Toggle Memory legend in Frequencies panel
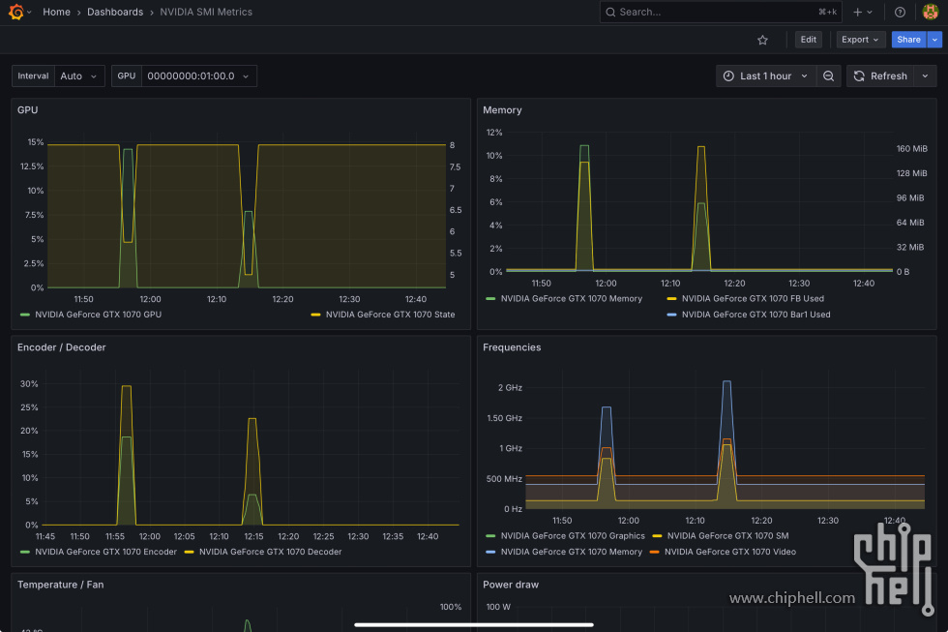The width and height of the screenshot is (948, 632). [x=572, y=552]
